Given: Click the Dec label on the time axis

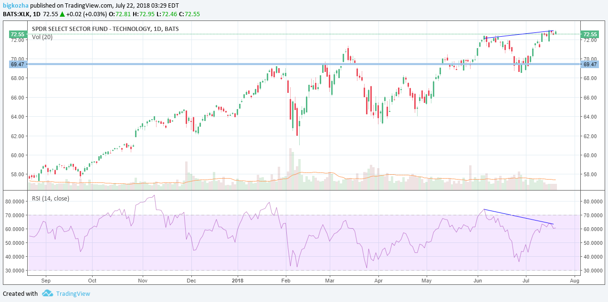Looking at the screenshot, I should [191, 281].
